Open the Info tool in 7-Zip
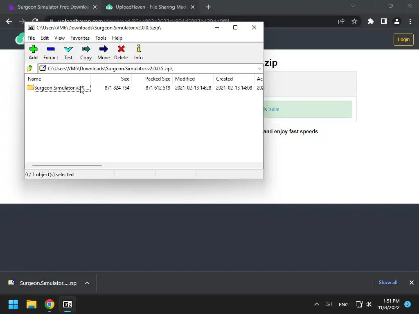This screenshot has height=314, width=419. pos(138,53)
